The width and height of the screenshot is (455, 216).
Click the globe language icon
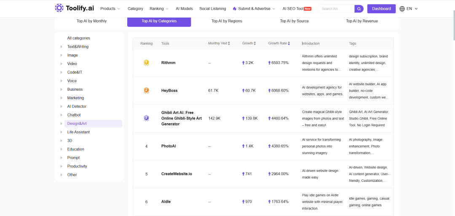coord(402,9)
